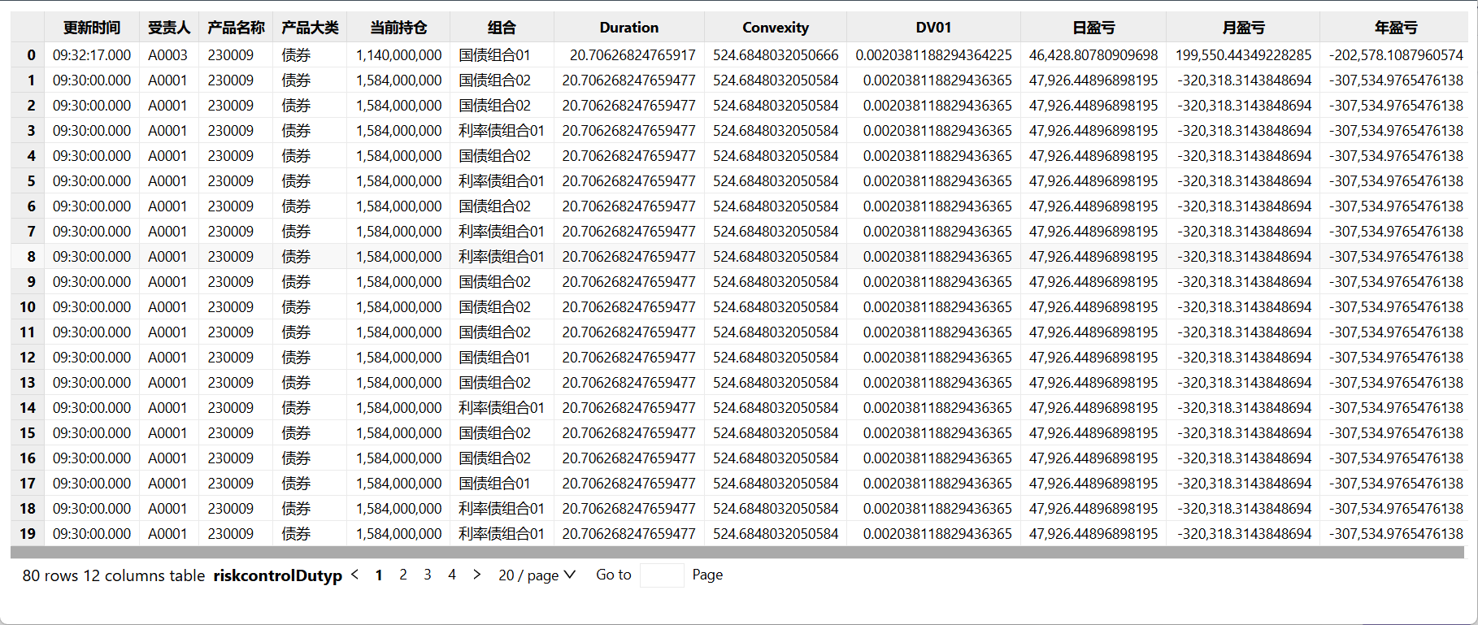1478x625 pixels.
Task: Click the 80 rows 12 columns table label
Action: pos(114,575)
